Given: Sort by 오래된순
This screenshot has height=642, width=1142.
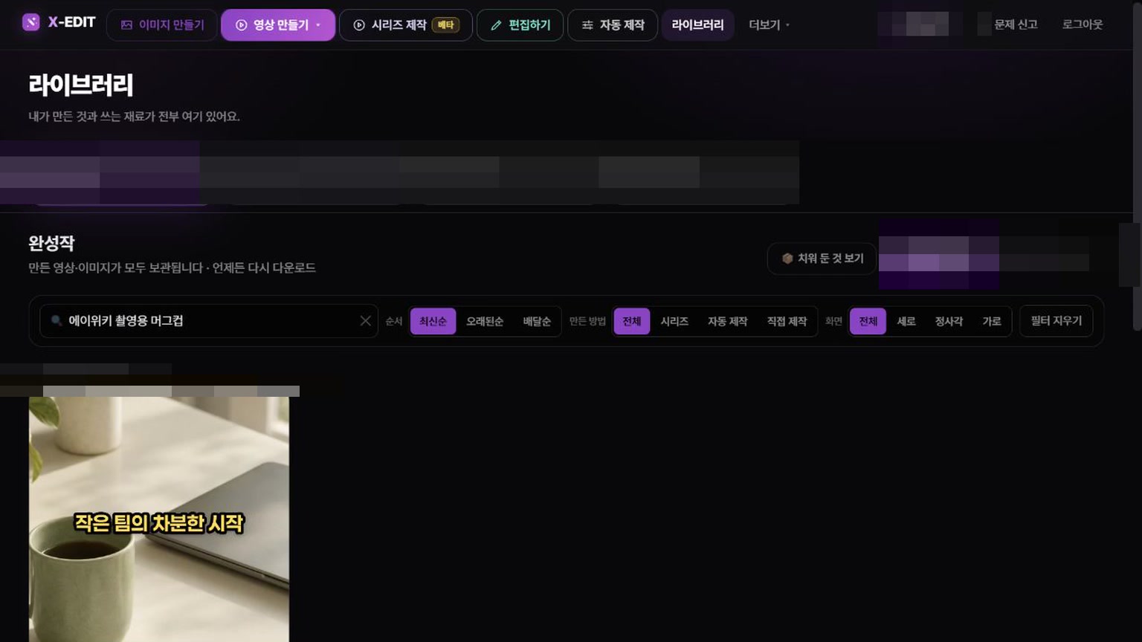Looking at the screenshot, I should (485, 322).
